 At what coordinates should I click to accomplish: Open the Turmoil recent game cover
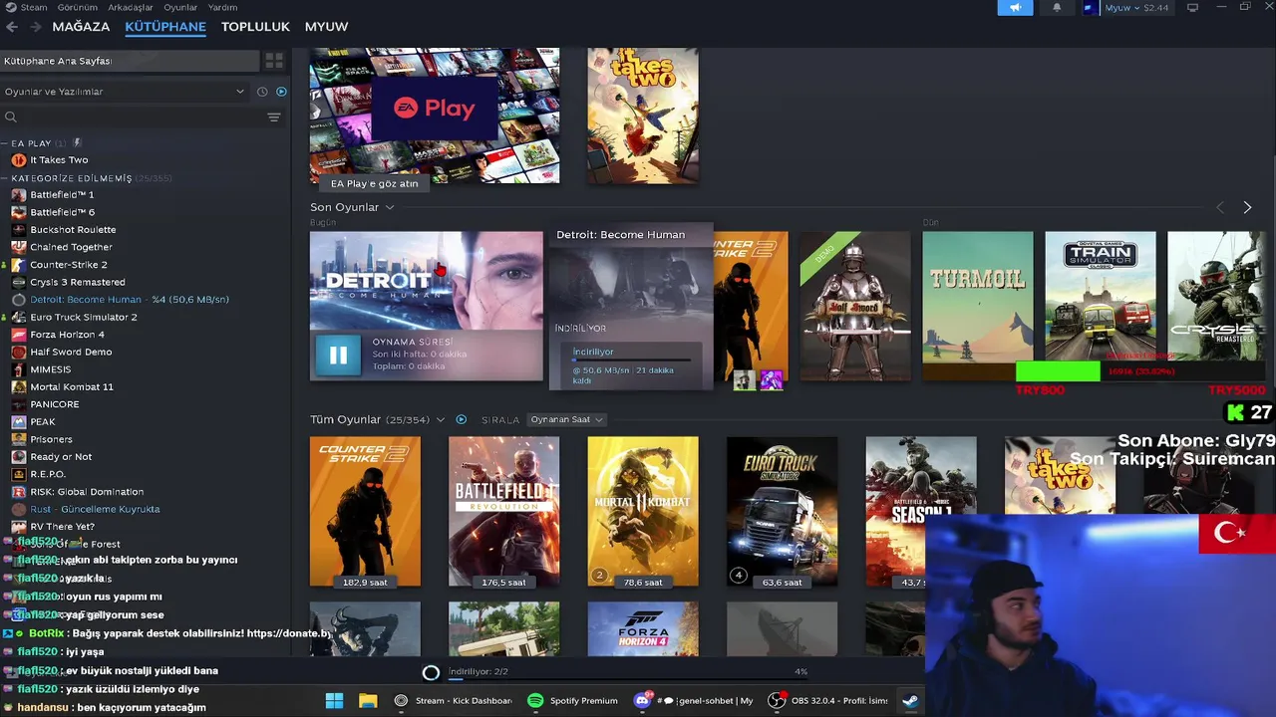pos(978,306)
